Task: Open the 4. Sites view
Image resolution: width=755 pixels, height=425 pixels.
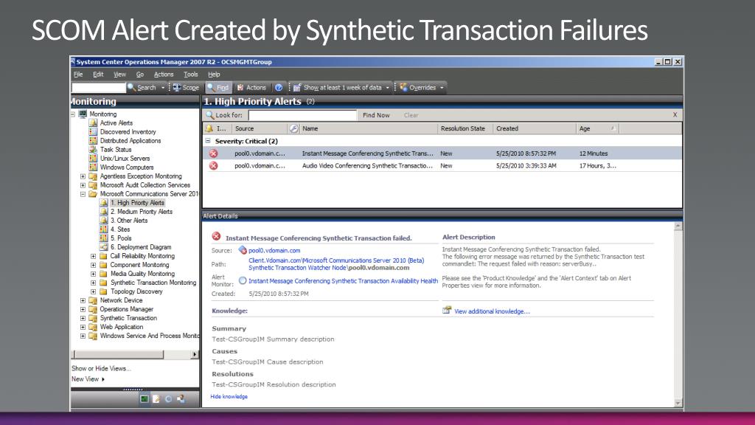Action: pos(120,229)
